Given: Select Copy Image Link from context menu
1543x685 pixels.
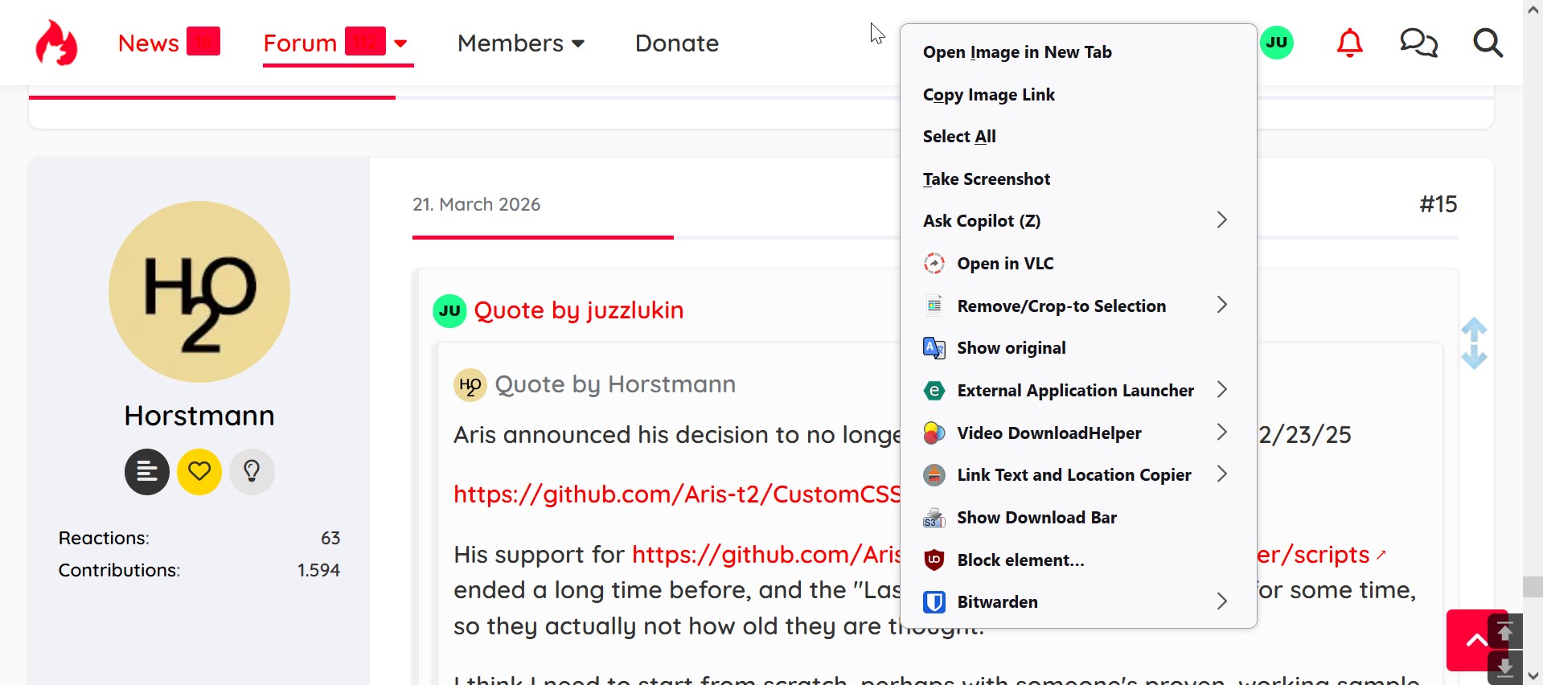Looking at the screenshot, I should tap(989, 95).
